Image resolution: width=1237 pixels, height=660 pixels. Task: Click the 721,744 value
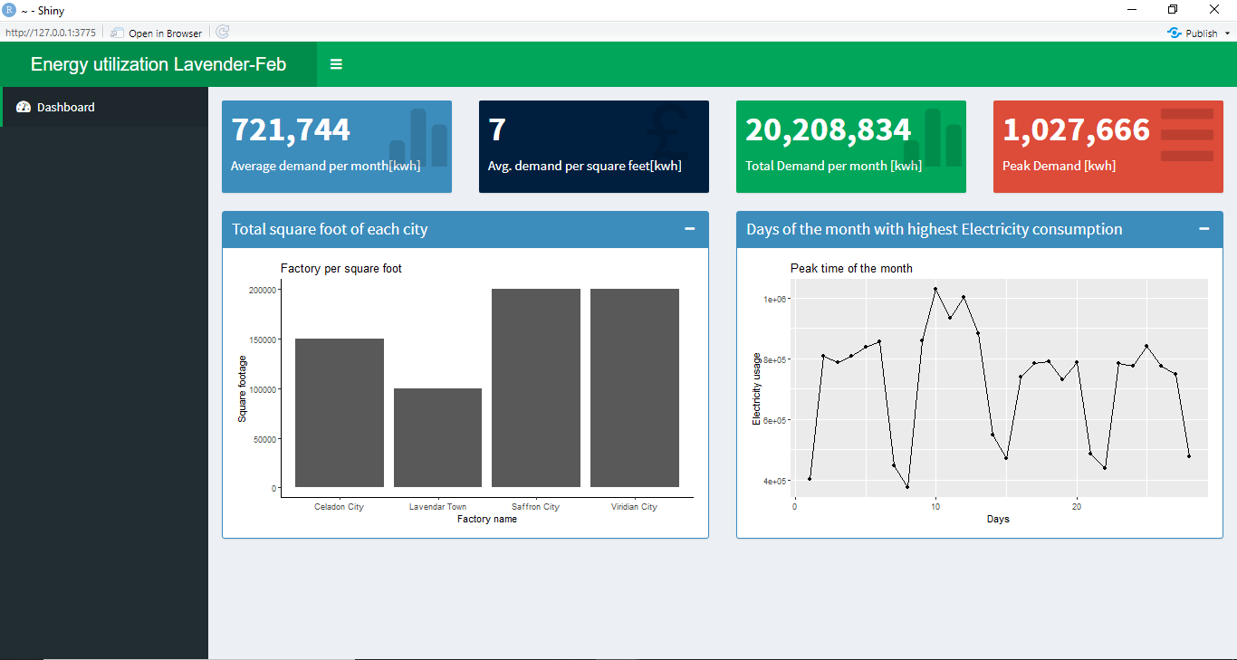(291, 129)
